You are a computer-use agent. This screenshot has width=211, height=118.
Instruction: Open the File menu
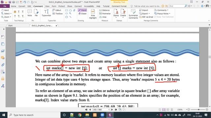(x=5, y=6)
